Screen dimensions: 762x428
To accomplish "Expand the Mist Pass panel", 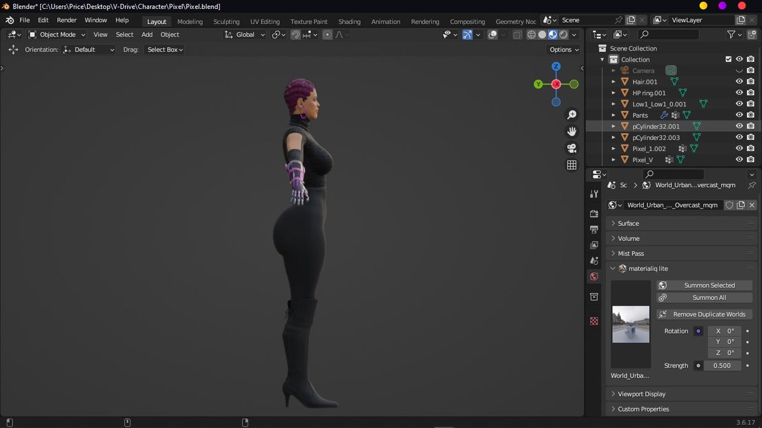I will pos(682,254).
